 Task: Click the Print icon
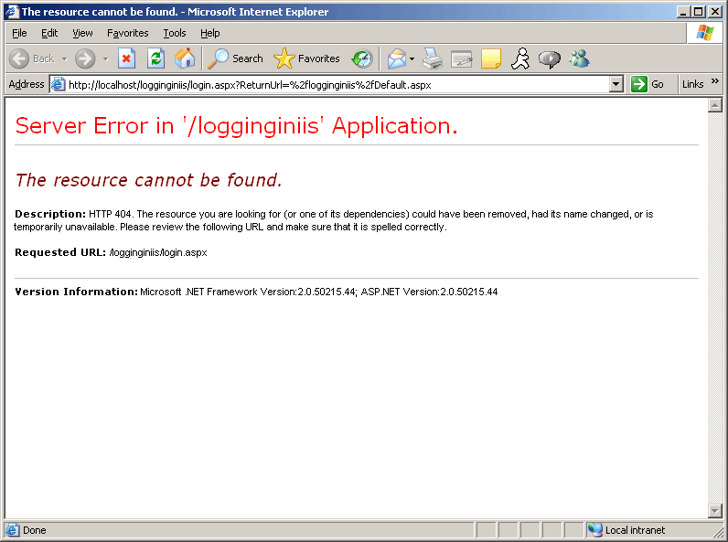433,58
